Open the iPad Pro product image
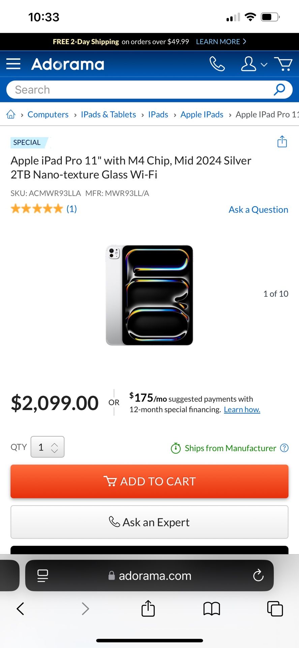 pyautogui.click(x=149, y=295)
